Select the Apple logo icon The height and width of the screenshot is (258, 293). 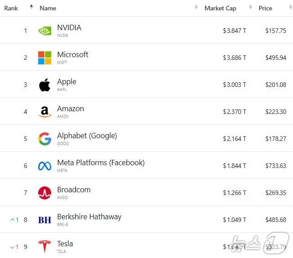coord(44,85)
